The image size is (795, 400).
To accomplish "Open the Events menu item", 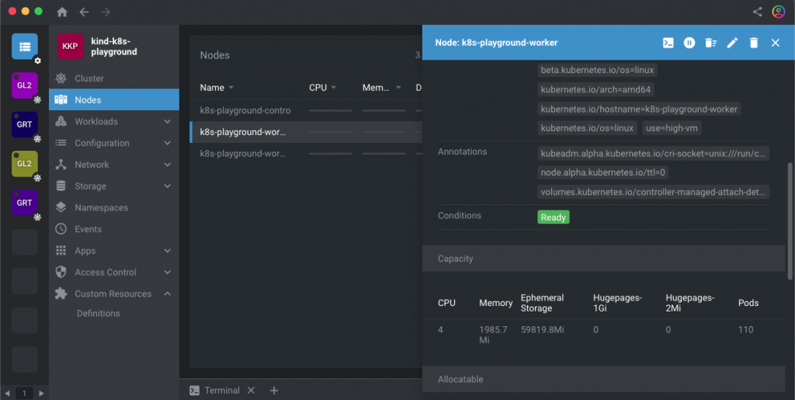I will pyautogui.click(x=88, y=229).
